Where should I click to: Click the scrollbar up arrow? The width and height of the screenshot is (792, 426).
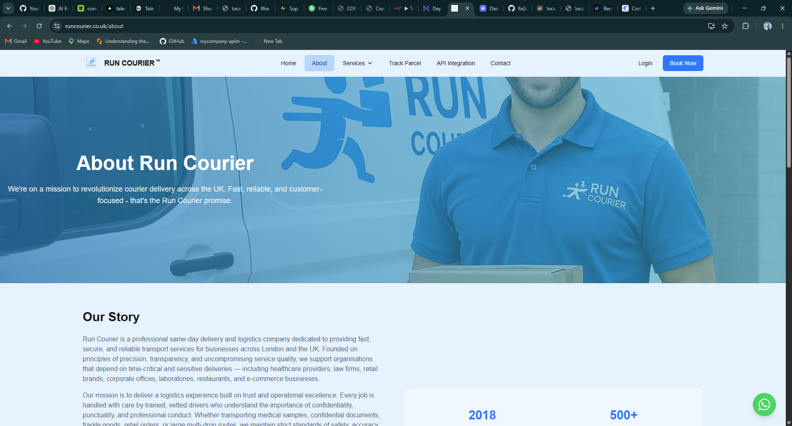pos(789,53)
